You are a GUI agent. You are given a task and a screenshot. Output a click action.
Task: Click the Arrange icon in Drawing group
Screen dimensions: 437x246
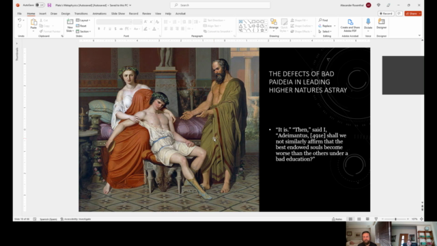tap(274, 22)
